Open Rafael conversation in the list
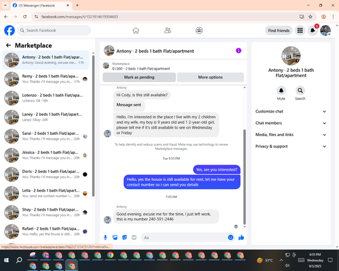The image size is (339, 271). coord(45,231)
